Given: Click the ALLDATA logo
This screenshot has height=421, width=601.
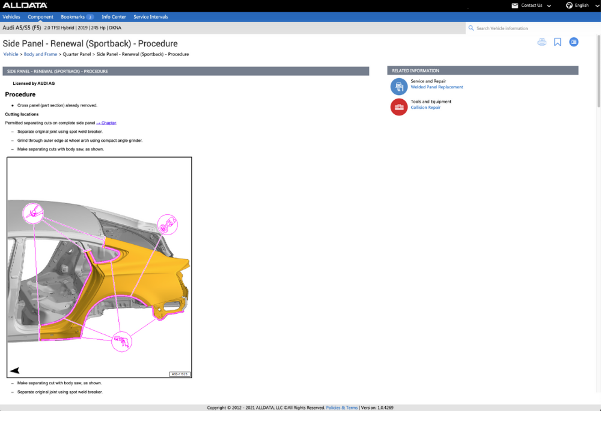Looking at the screenshot, I should 25,5.
